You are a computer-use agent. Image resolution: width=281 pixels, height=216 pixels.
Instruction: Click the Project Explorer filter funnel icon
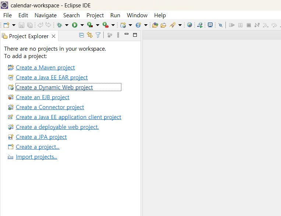(x=98, y=35)
